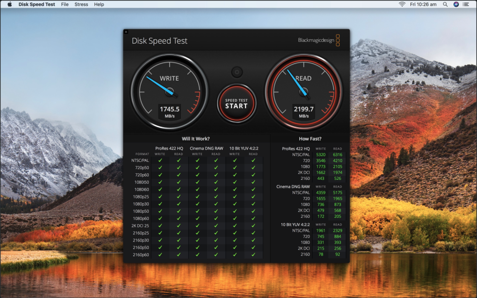The image size is (477, 298).
Task: Open the Apple menu
Action: (x=9, y=4)
